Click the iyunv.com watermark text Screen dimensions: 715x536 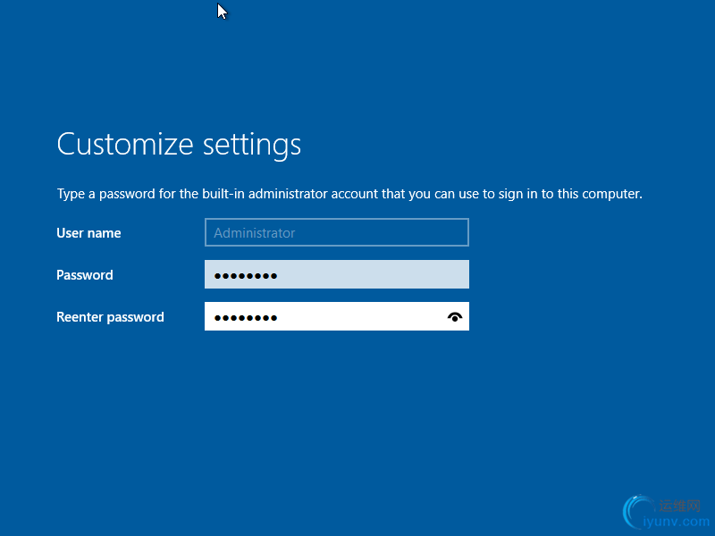click(x=677, y=521)
